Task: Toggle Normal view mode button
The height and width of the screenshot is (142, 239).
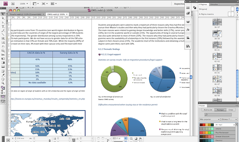Action: [x=3, y=97]
